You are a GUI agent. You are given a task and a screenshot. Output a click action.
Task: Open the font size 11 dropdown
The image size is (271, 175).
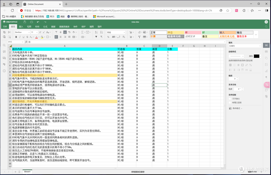point(37,32)
